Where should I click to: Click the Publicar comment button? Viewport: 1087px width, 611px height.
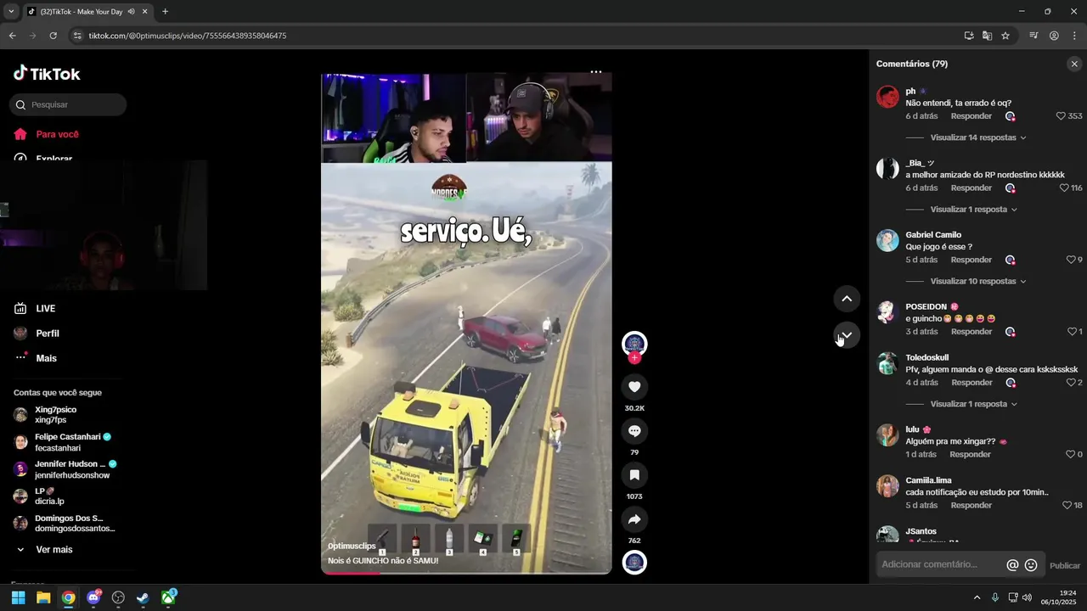[x=1065, y=566]
